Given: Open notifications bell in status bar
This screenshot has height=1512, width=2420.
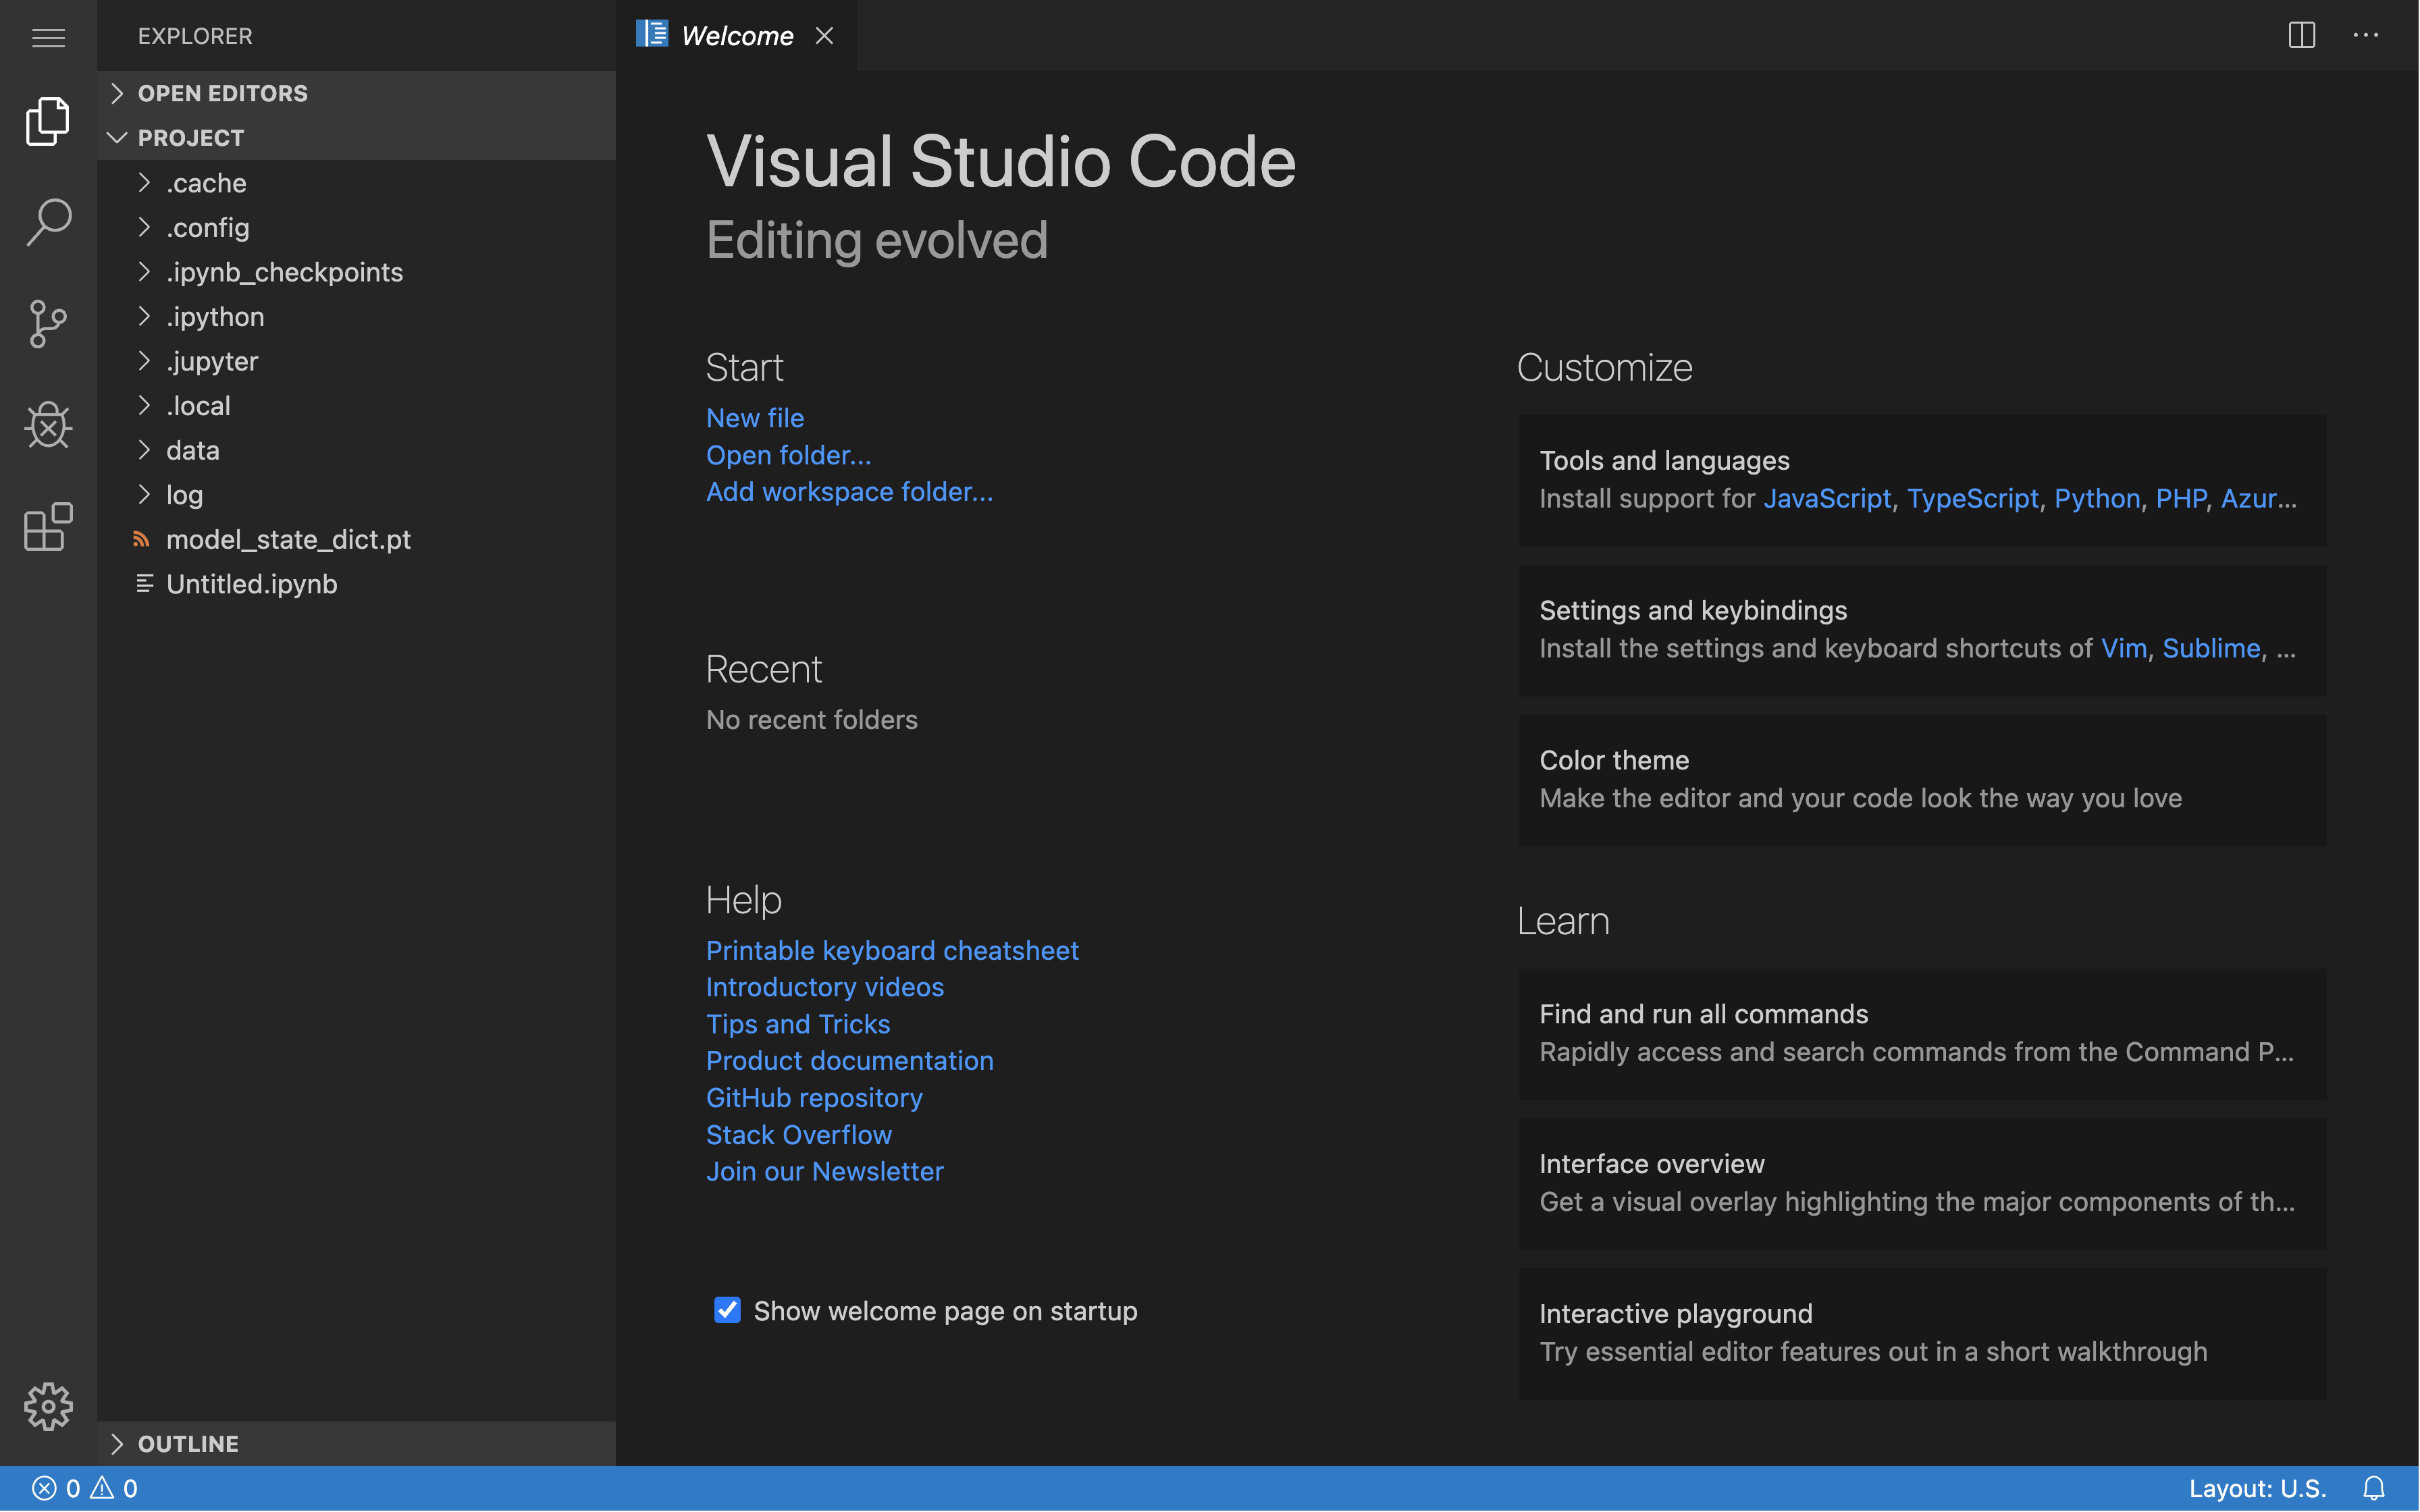Looking at the screenshot, I should pyautogui.click(x=2374, y=1488).
